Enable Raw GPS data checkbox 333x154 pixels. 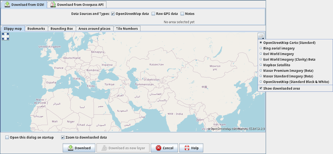pos(153,14)
